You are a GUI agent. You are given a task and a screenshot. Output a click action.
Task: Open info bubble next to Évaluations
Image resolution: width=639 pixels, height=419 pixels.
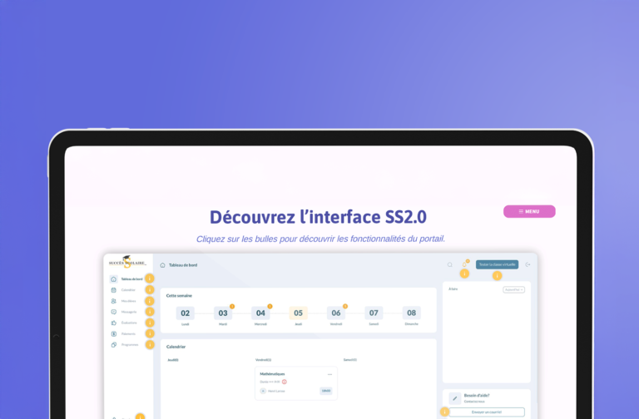(x=150, y=323)
